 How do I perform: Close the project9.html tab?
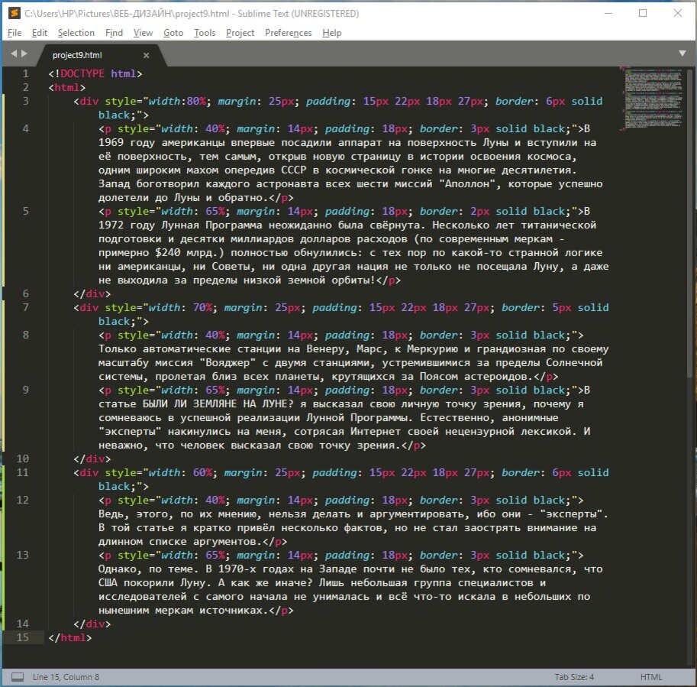pos(147,55)
